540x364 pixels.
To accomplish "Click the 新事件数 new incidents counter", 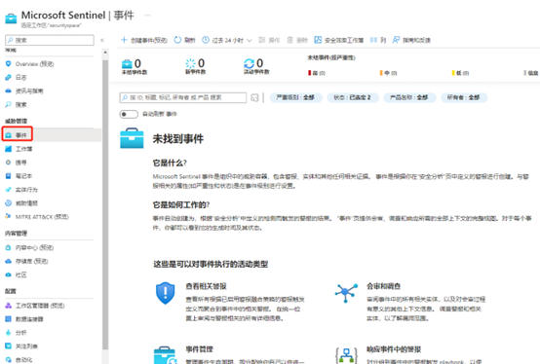I will pyautogui.click(x=195, y=67).
